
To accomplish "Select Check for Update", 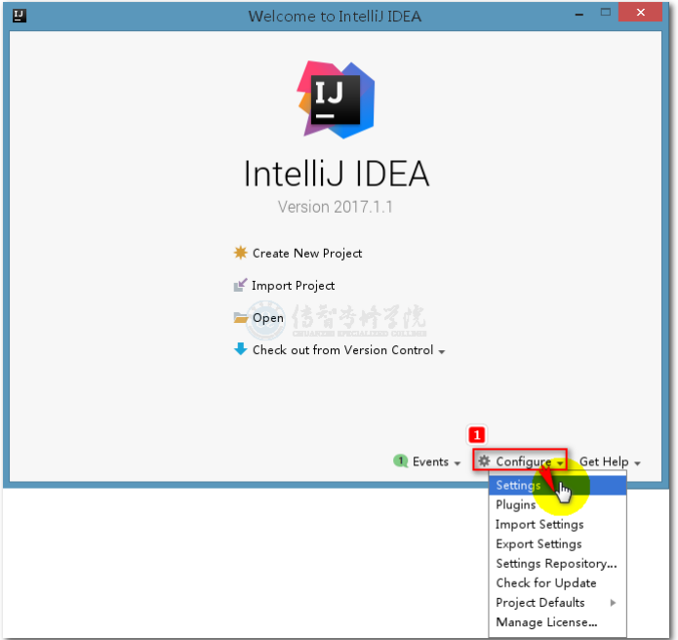I will click(x=558, y=582).
